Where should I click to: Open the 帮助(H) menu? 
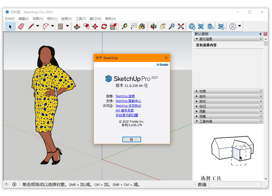coord(110,19)
